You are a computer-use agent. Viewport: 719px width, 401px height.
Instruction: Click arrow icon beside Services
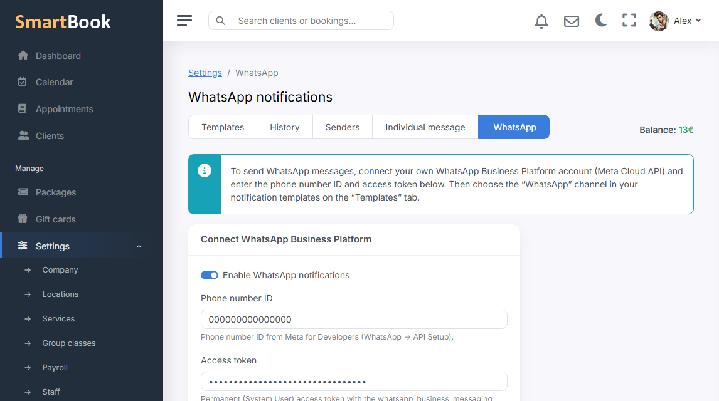coord(28,318)
